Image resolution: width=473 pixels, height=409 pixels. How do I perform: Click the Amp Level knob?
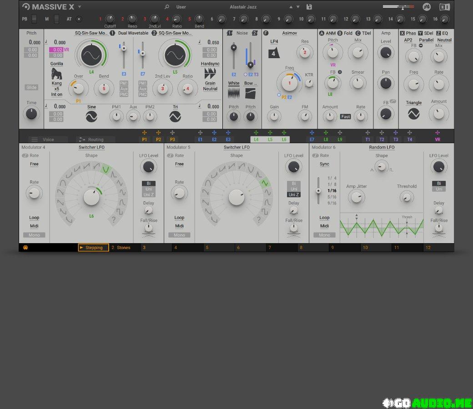[386, 53]
